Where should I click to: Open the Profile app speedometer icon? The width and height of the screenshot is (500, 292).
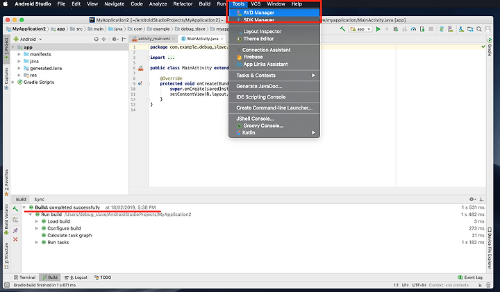tap(414, 29)
